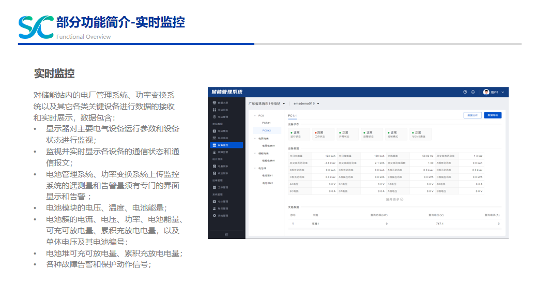Click the blue 数据导出 button
The image size is (534, 298).
pyautogui.click(x=492, y=115)
